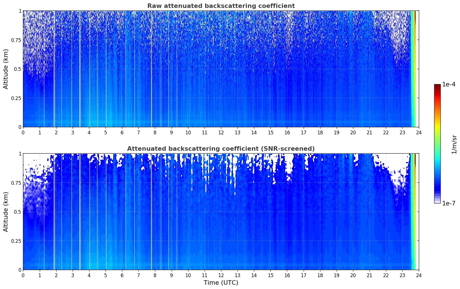Click hour 3 tick on top plot axis
460x289 pixels.
73,132
